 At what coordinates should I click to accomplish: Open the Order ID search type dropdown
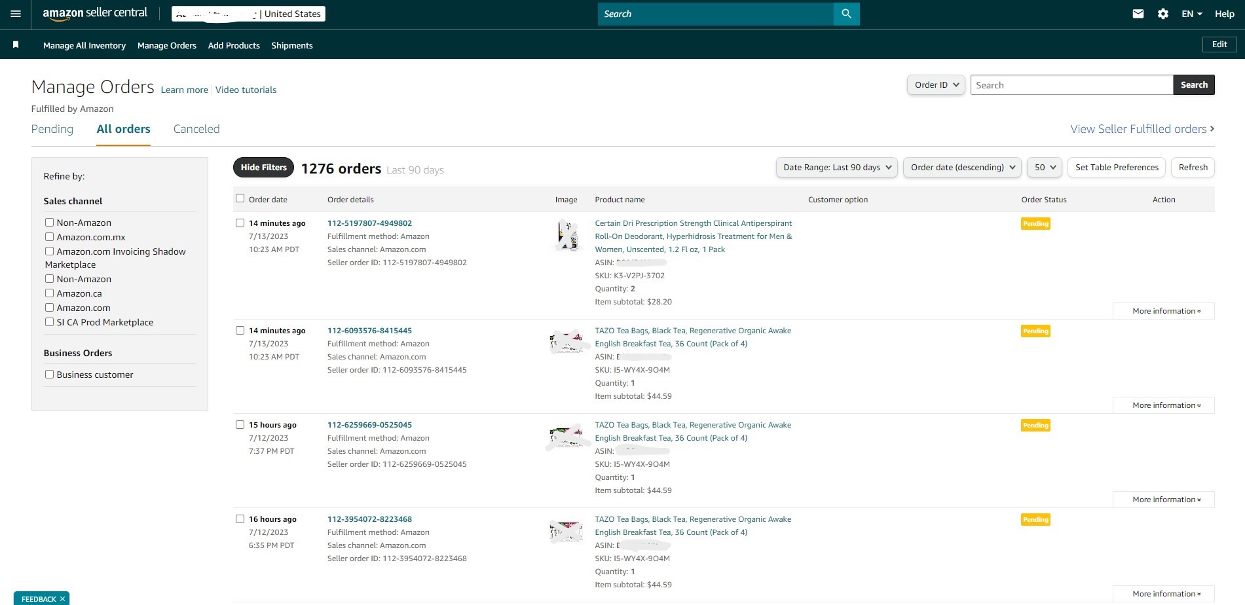click(x=936, y=84)
